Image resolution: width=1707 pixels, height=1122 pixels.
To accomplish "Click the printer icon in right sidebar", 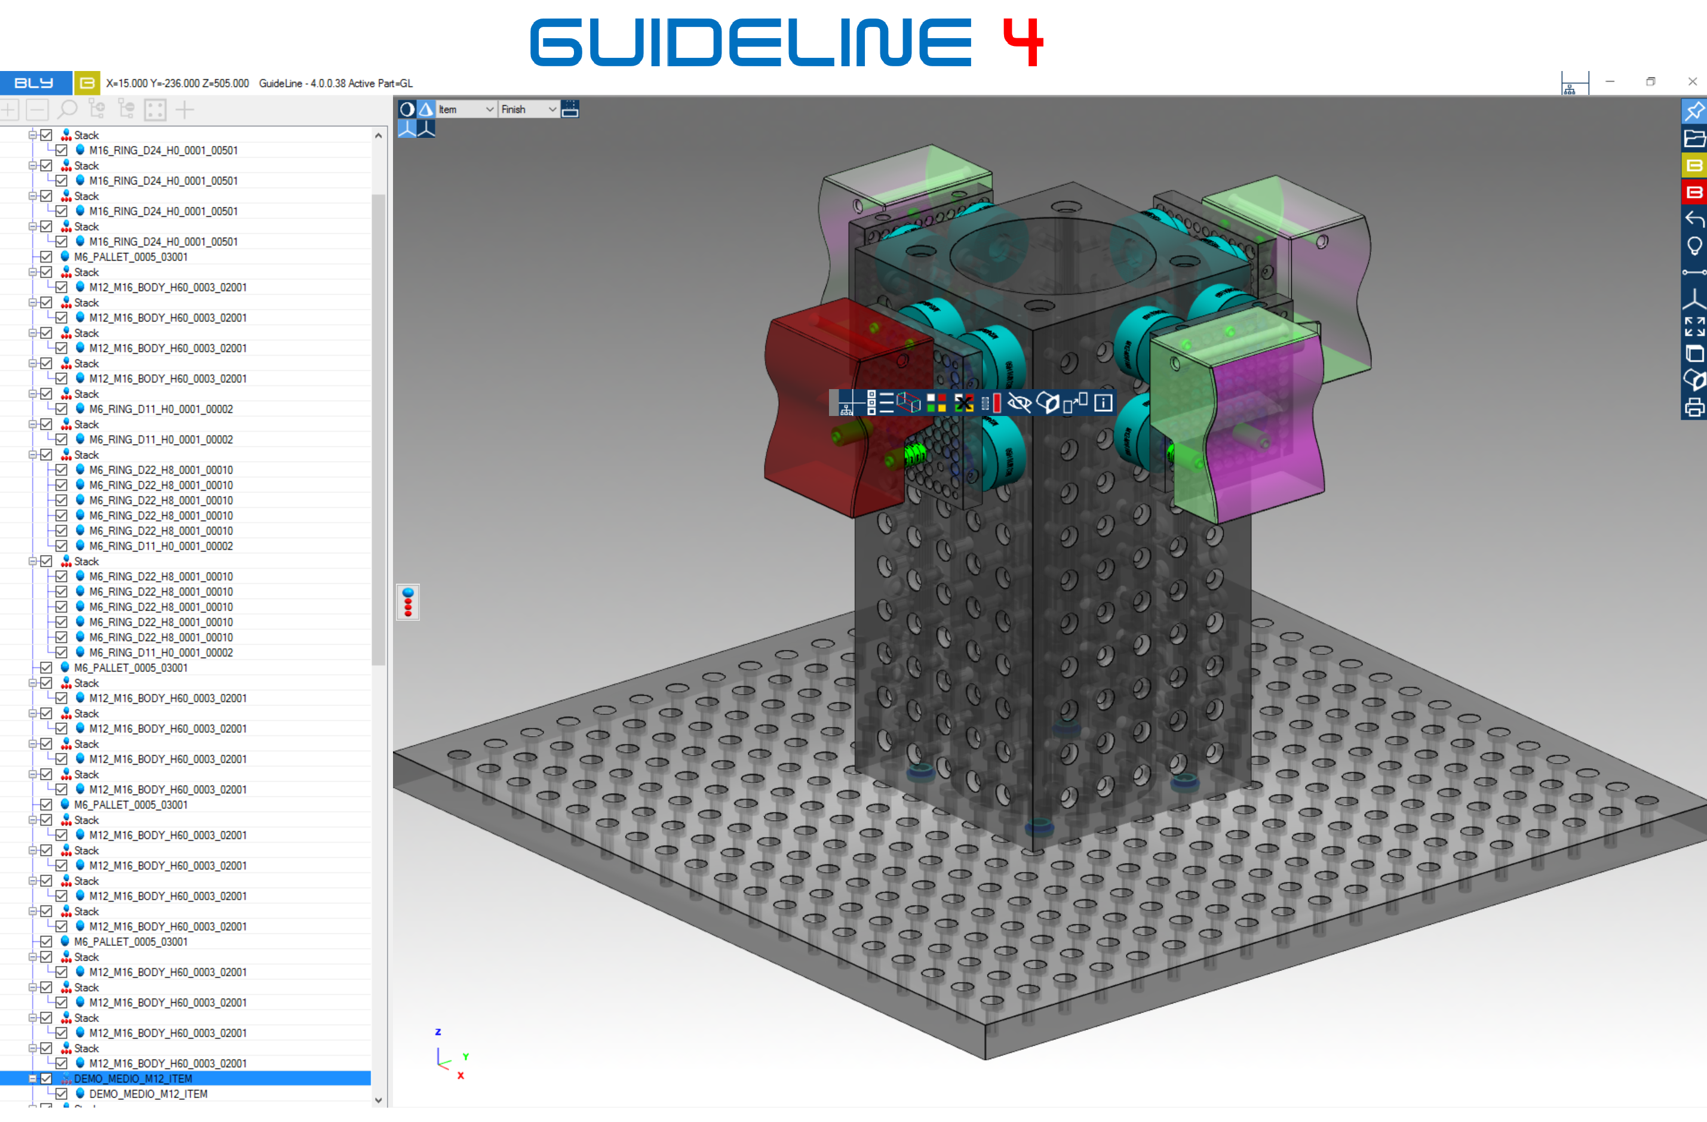I will point(1694,408).
